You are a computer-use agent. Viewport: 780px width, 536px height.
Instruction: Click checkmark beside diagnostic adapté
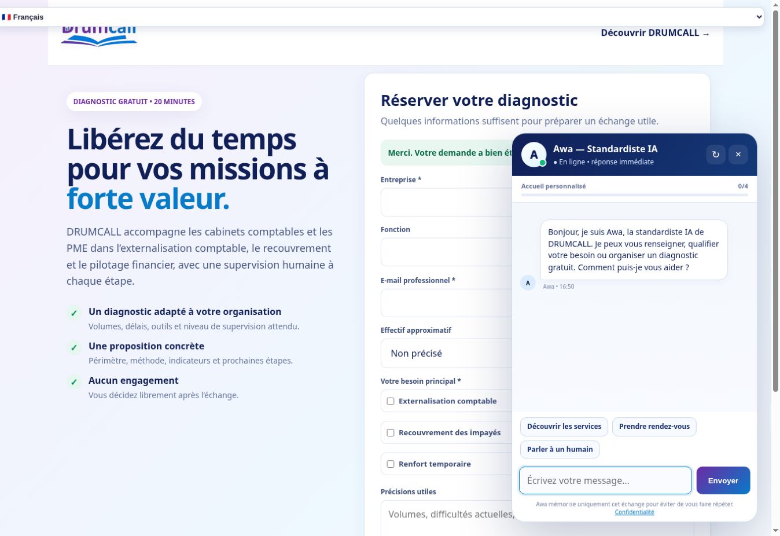(x=74, y=313)
